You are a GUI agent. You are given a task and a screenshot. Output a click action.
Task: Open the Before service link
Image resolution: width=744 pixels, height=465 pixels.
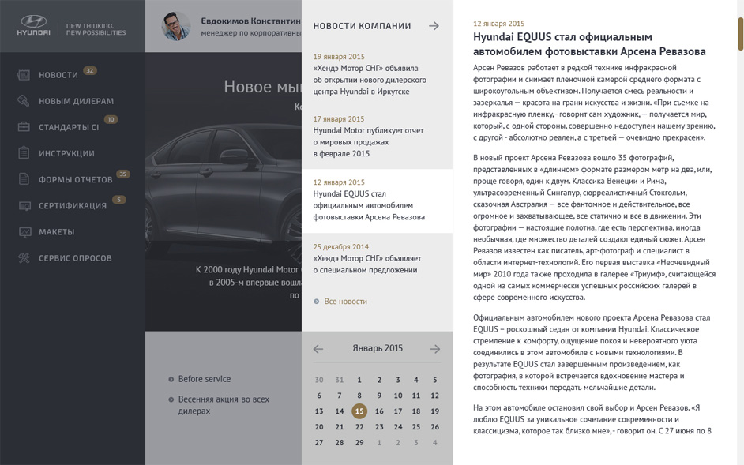pyautogui.click(x=204, y=379)
